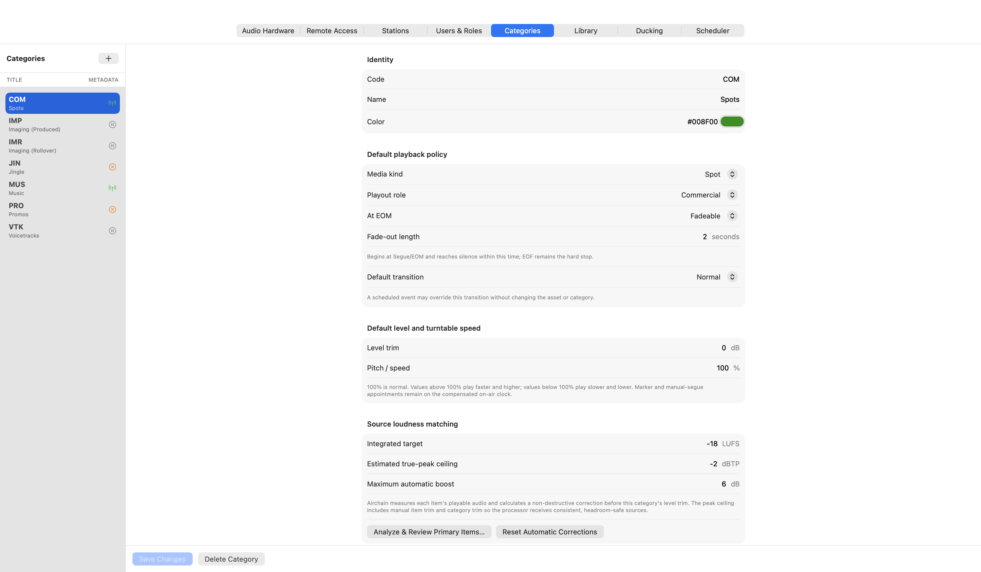Switch to the Ducking tab
Image resolution: width=981 pixels, height=572 pixels.
point(649,30)
